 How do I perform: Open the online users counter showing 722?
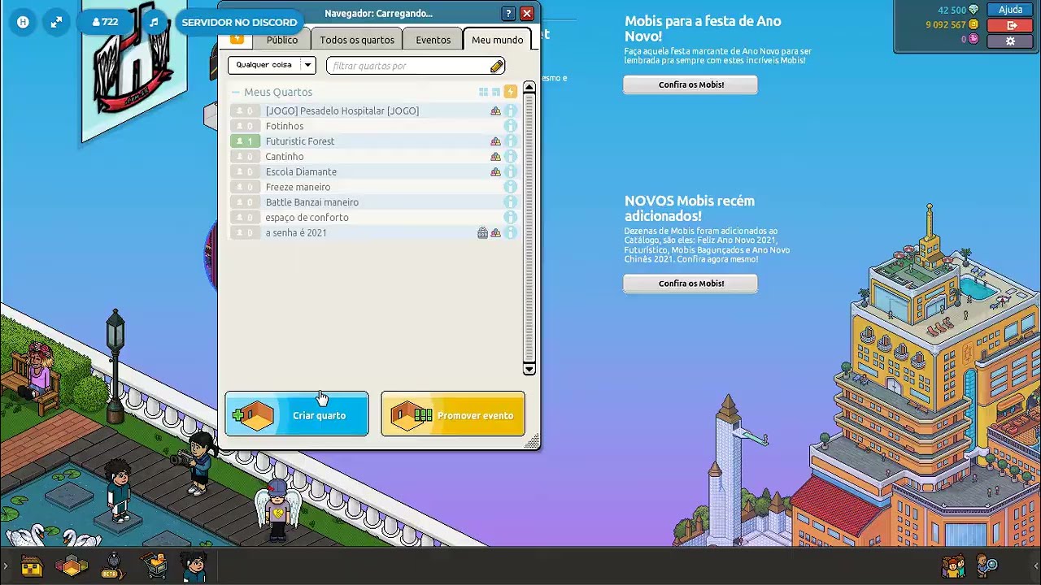click(x=106, y=22)
